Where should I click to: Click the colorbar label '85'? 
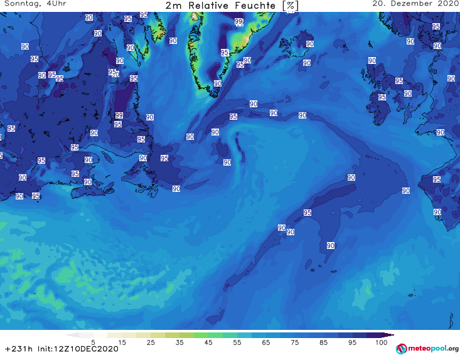coord(324,342)
